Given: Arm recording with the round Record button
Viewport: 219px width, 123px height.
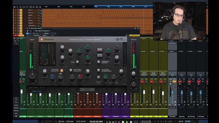Looking at the screenshot, I should (x=131, y=122).
